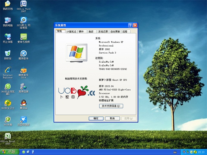Open Office Word 2007 desktop shortcut
Screen dimensions: 207x155
pyautogui.click(x=23, y=4)
